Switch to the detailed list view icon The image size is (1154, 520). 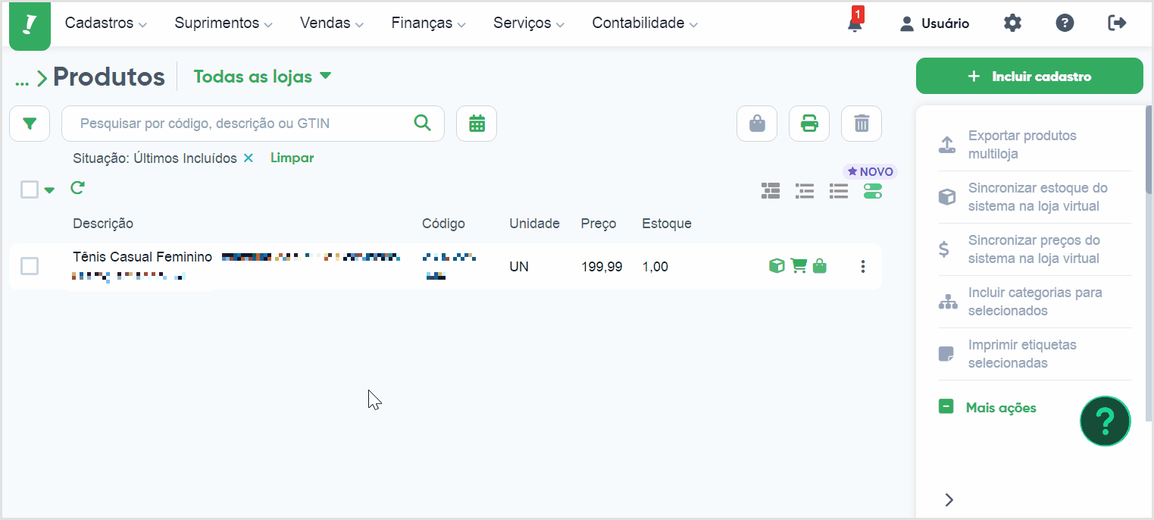[805, 191]
